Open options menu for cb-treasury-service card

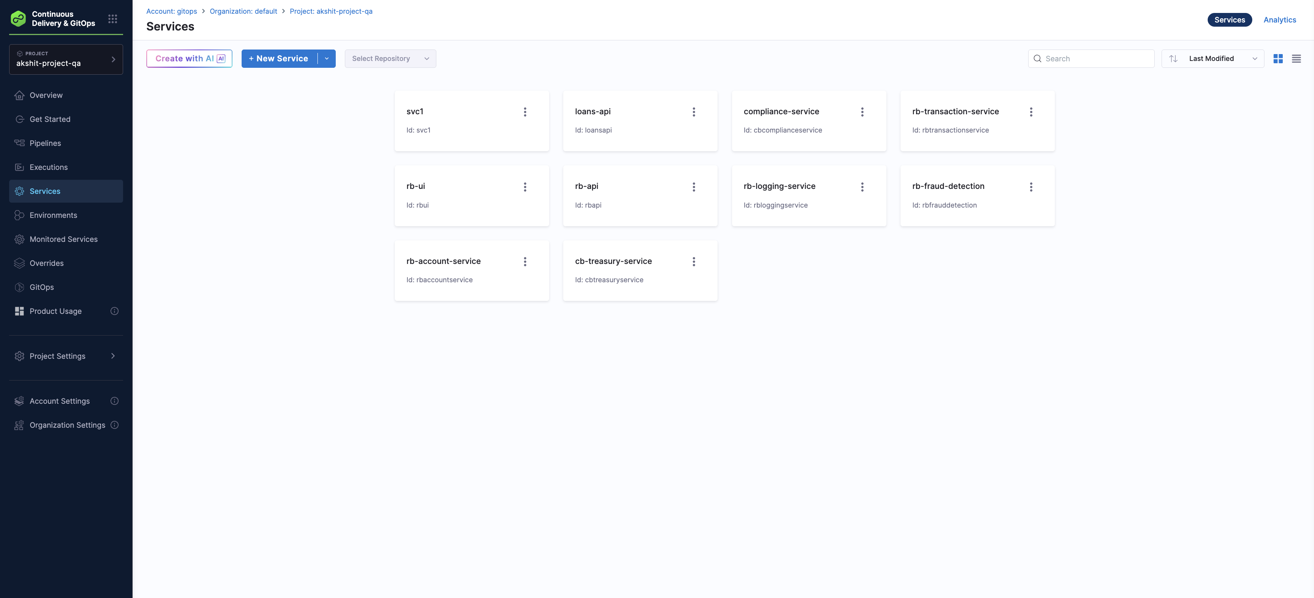click(694, 262)
